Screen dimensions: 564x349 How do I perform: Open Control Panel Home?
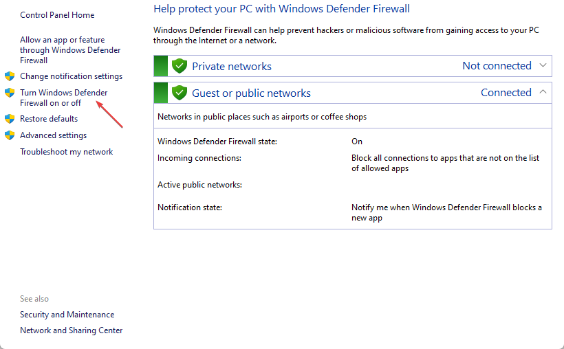click(x=57, y=15)
